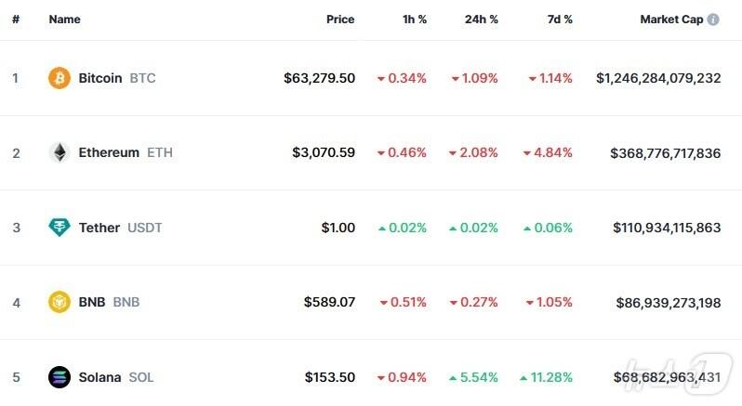Viewport: 742px width, 406px height.
Task: Click the Market Cap info icon
Action: 713,20
